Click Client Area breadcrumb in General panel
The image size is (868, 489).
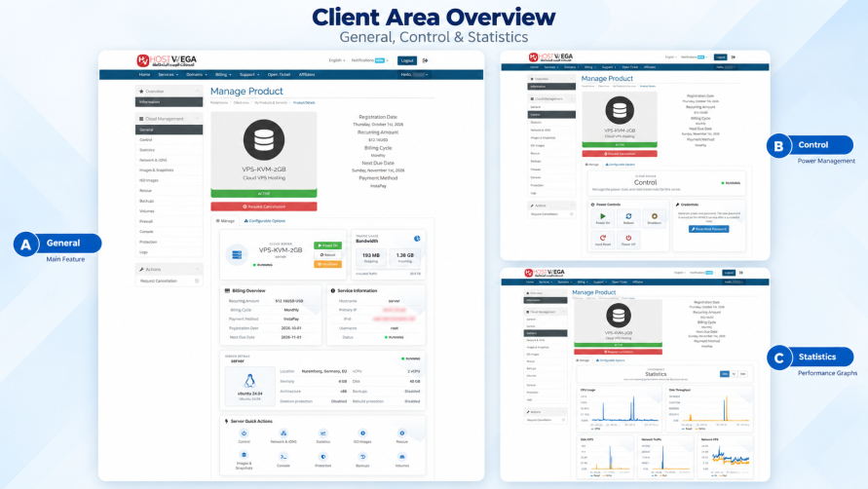click(x=242, y=102)
